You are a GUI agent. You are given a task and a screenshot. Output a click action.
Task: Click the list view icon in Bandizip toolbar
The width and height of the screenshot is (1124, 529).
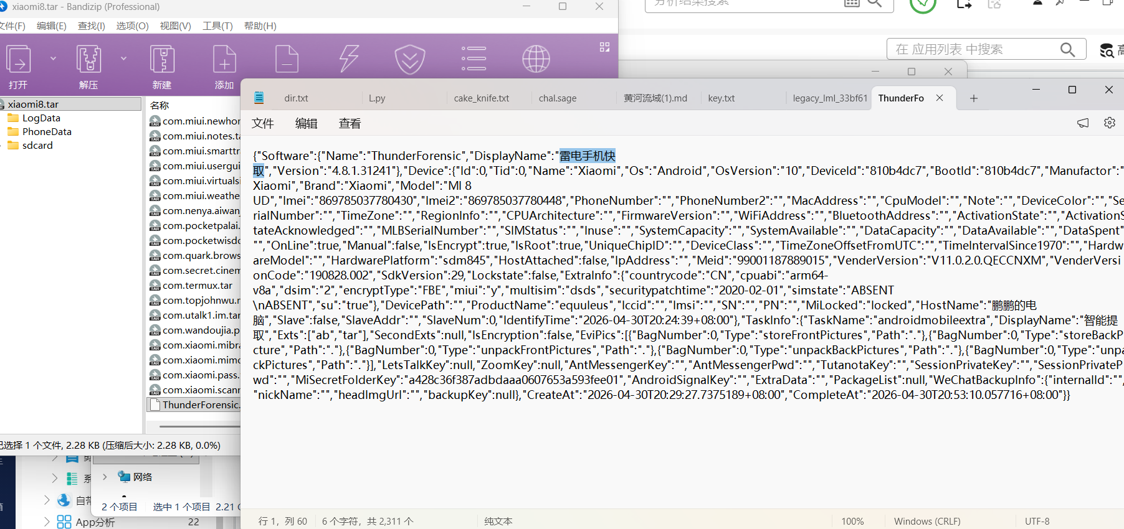[x=474, y=59]
